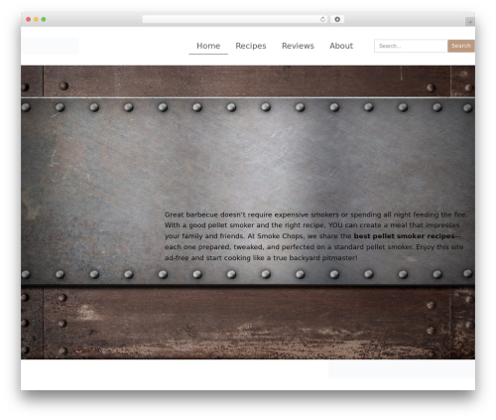Navigate to the About page
The width and height of the screenshot is (496, 420).
(x=341, y=46)
